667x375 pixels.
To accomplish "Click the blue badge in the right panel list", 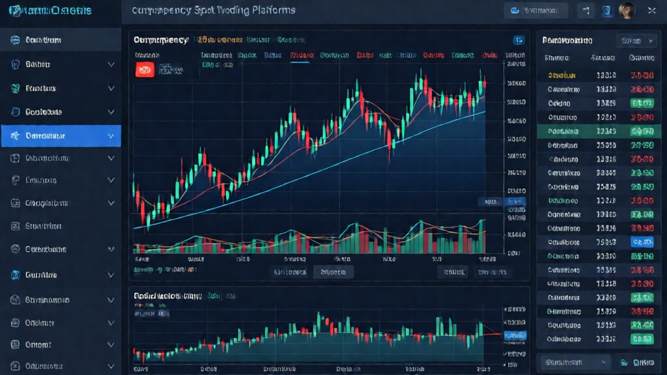I will [642, 242].
